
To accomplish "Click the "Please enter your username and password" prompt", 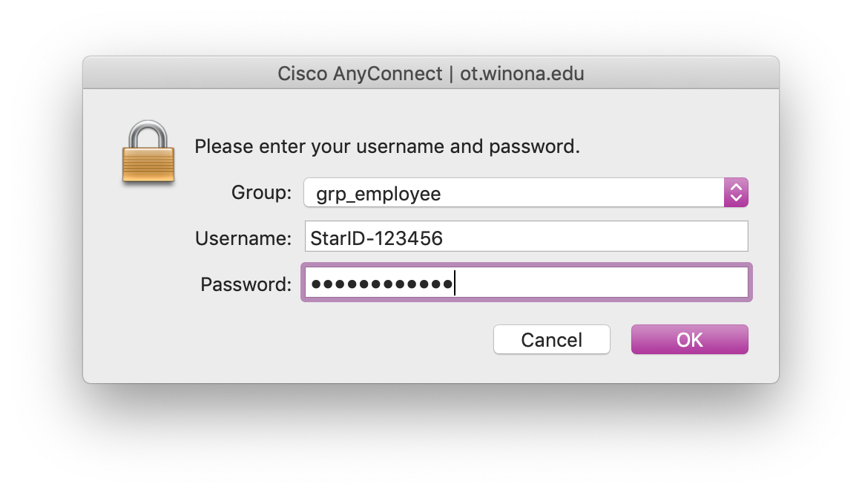I will pyautogui.click(x=386, y=146).
